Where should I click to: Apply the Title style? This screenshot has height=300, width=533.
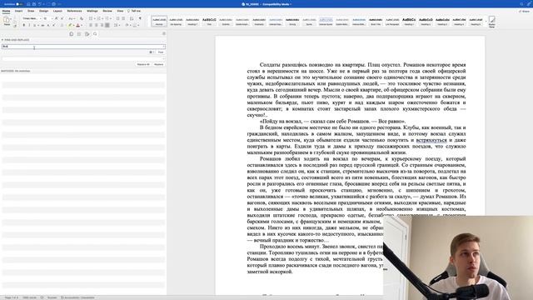(x=209, y=21)
